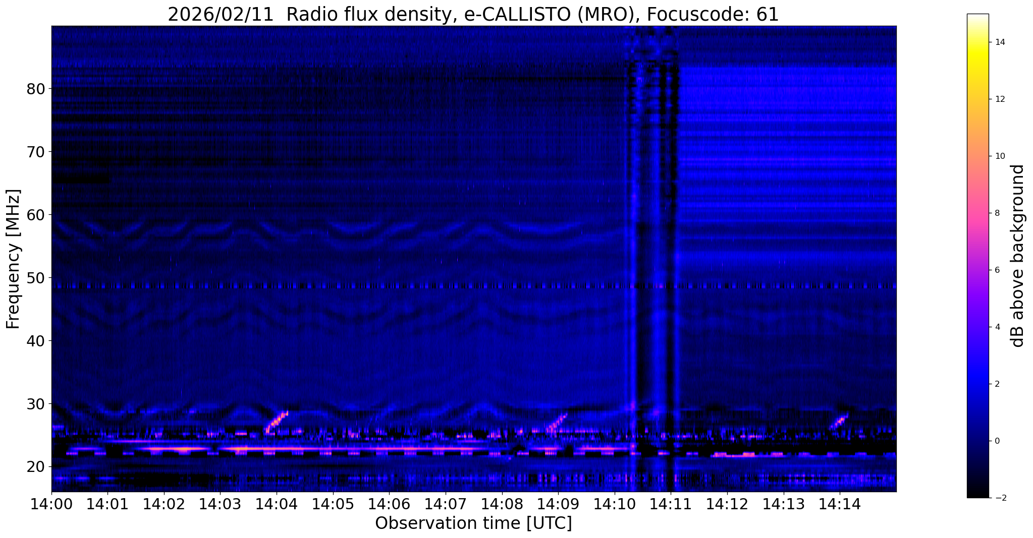The width and height of the screenshot is (1033, 538).
Task: Click the drifting radio burst near 14:09
Action: (x=557, y=423)
